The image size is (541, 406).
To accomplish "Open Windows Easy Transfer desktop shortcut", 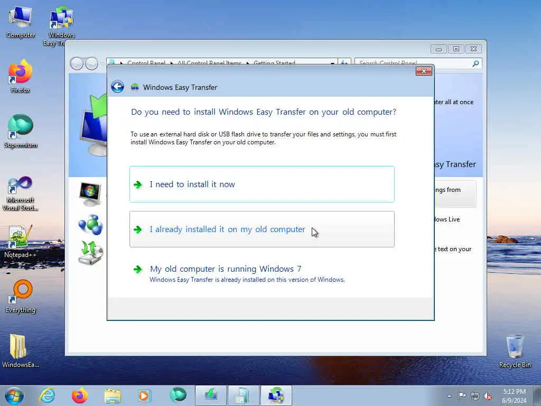I will tap(61, 26).
